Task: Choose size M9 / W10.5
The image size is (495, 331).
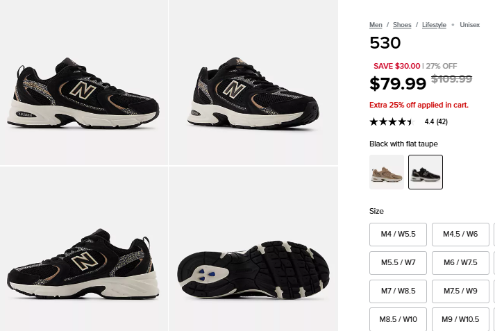Action: click(x=460, y=319)
